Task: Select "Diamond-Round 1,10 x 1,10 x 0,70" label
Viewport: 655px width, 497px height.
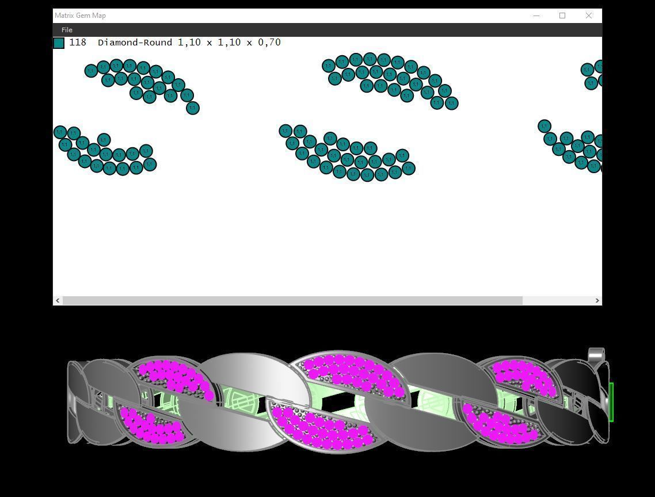Action: (x=189, y=42)
